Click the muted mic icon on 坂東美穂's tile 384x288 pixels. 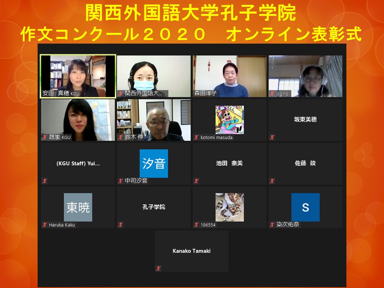[272, 137]
